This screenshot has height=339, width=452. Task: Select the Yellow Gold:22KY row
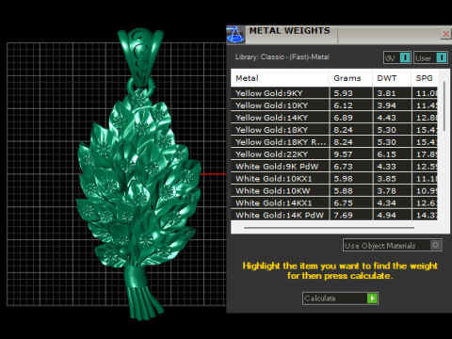(334, 154)
